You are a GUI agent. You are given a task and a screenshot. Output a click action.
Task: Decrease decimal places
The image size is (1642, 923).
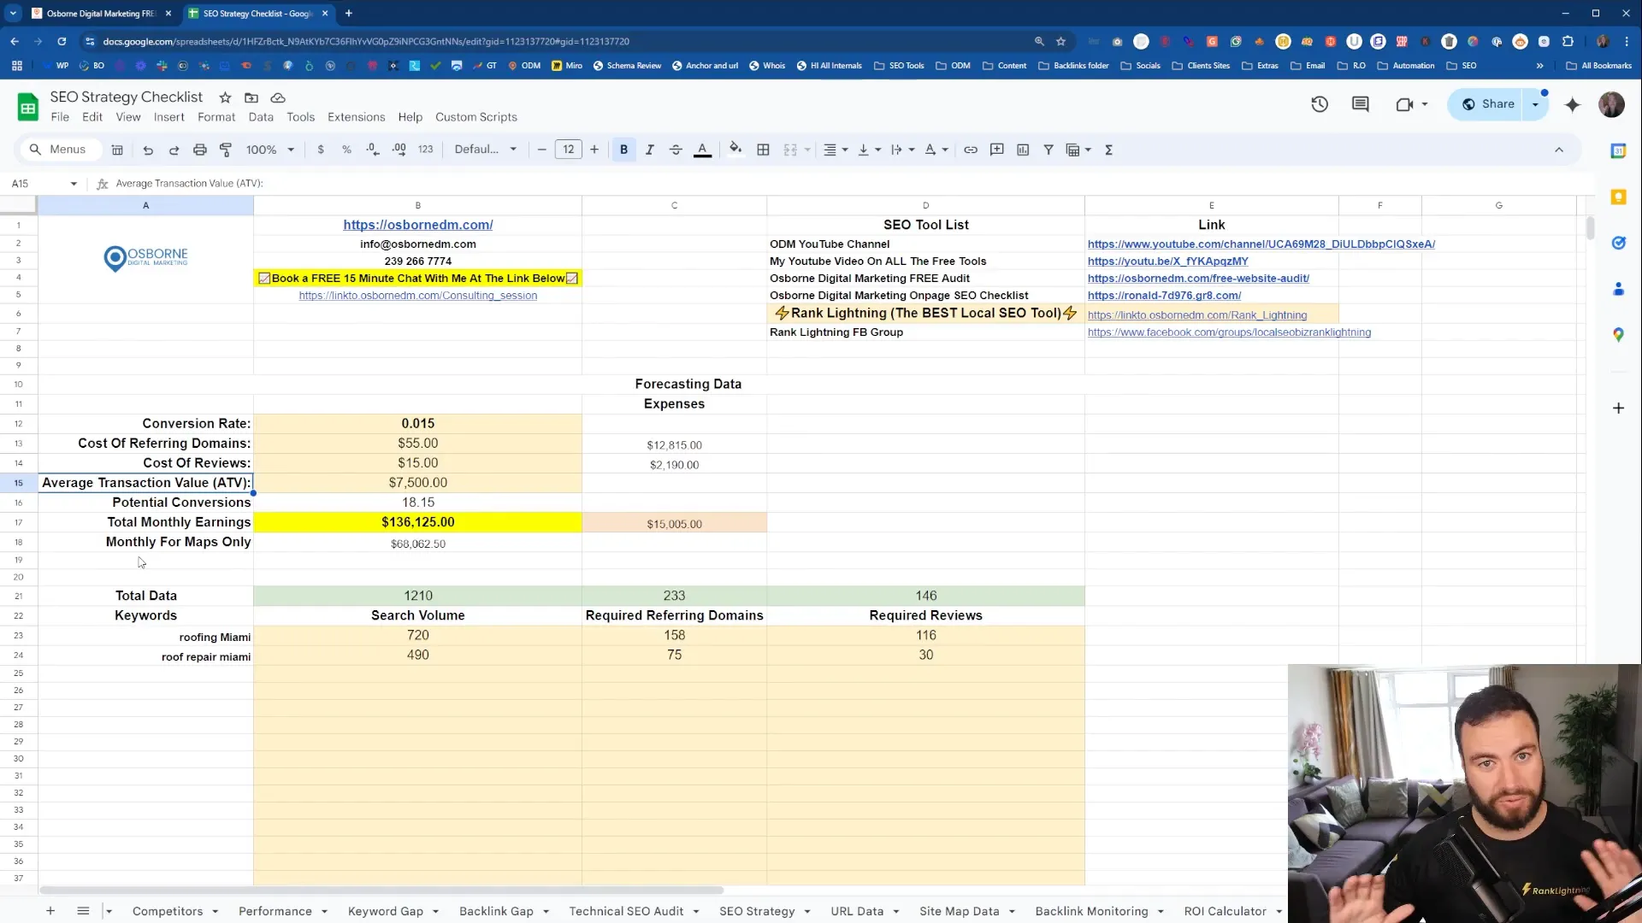click(x=373, y=150)
